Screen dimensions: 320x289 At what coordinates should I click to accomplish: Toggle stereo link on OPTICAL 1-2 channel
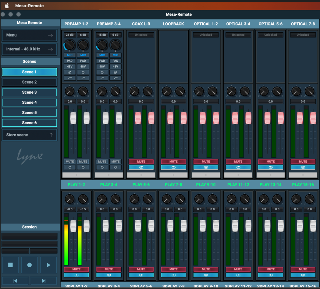point(206,168)
